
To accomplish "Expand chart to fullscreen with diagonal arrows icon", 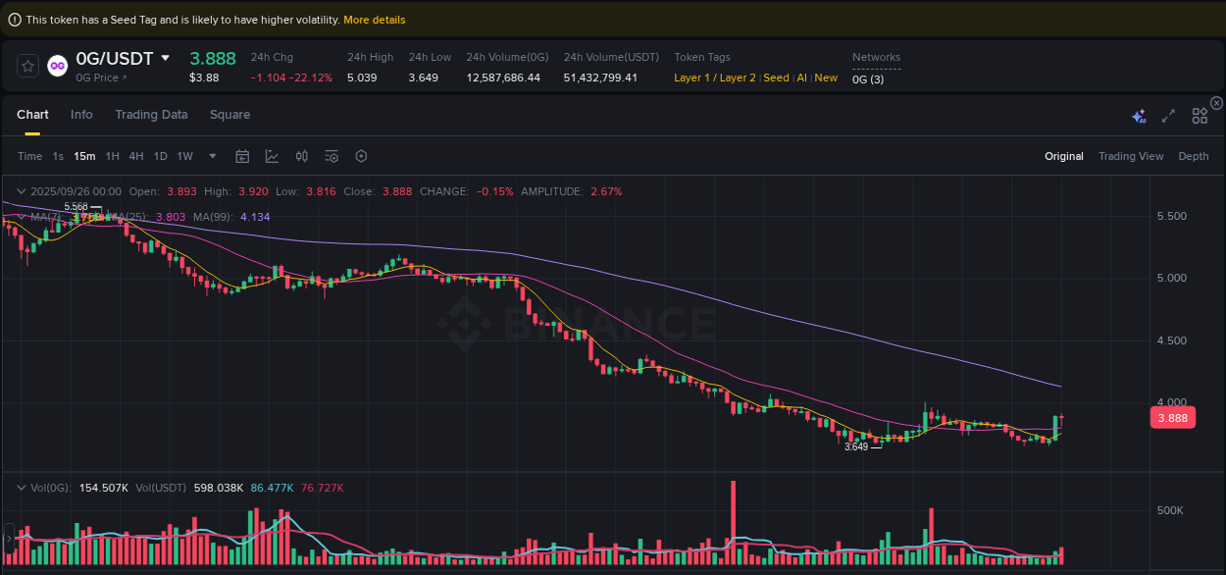I will [1168, 115].
